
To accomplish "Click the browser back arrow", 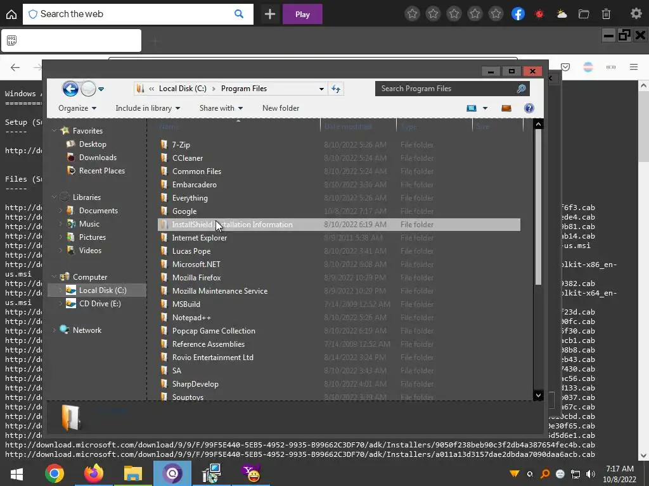I will point(15,67).
